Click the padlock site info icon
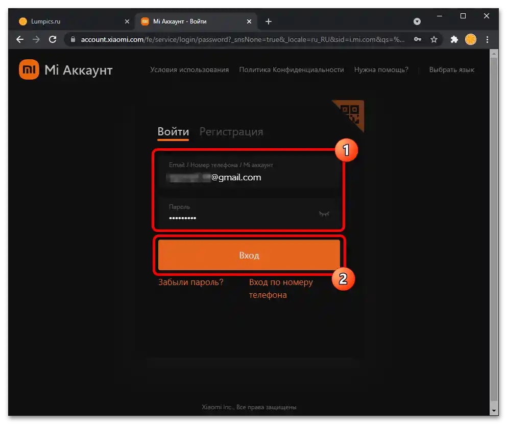 [x=73, y=39]
